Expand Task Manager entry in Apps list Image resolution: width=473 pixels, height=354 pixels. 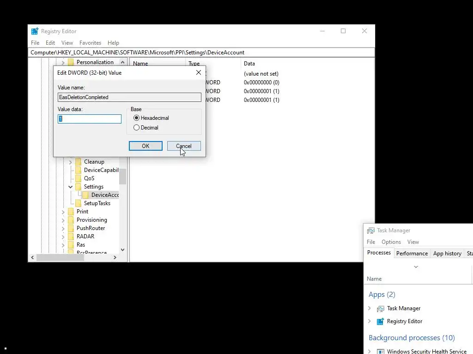(370, 308)
